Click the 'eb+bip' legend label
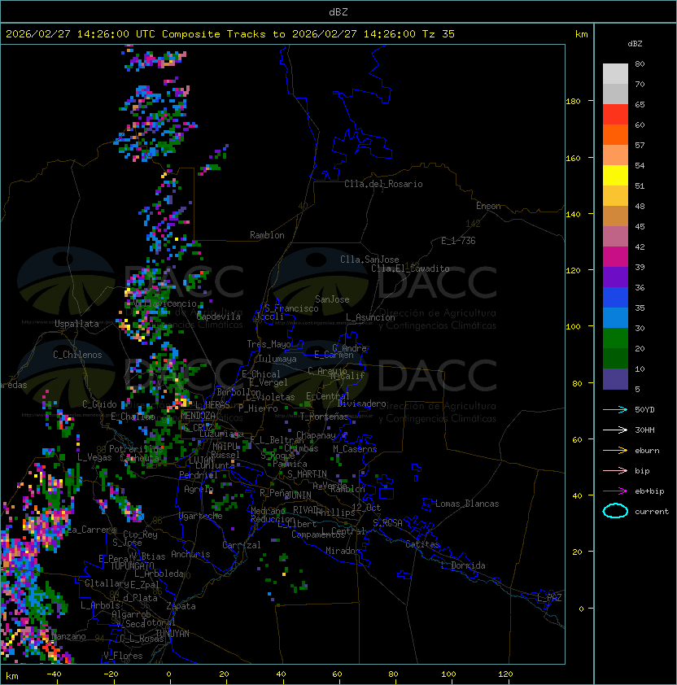Viewport: 677px width, 685px height. 649,491
